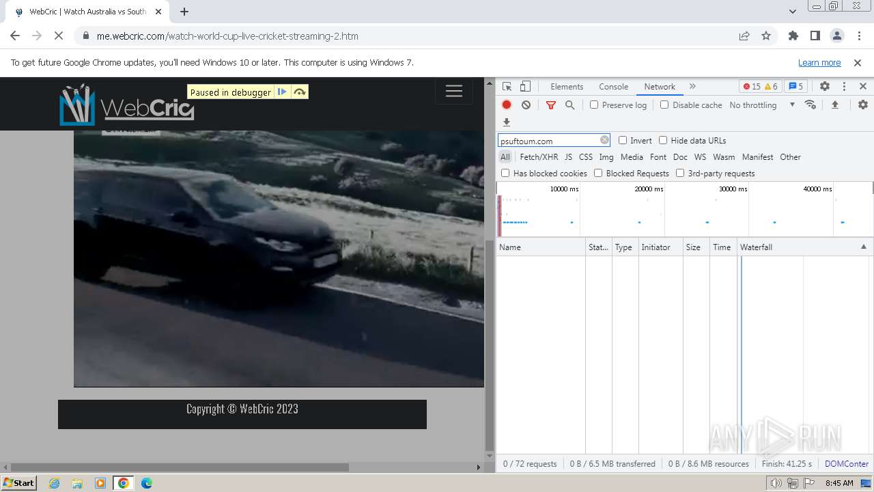874x492 pixels.
Task: Dismiss the Chrome update notification bar
Action: (x=858, y=62)
